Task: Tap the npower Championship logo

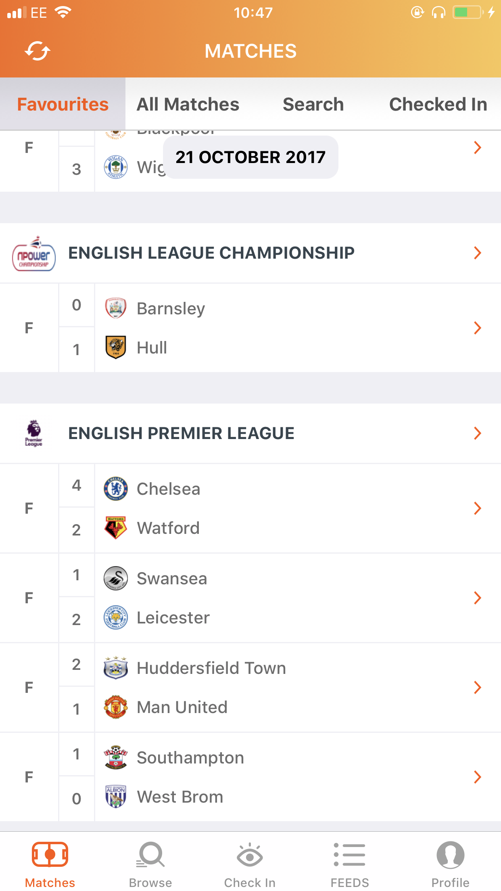Action: click(34, 253)
